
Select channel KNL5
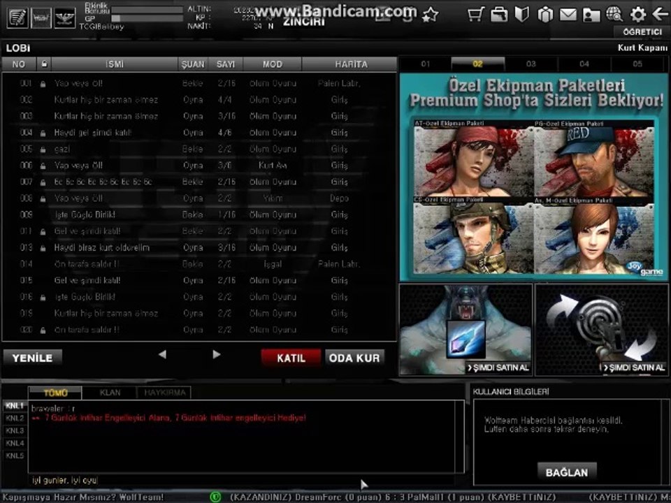pos(15,455)
